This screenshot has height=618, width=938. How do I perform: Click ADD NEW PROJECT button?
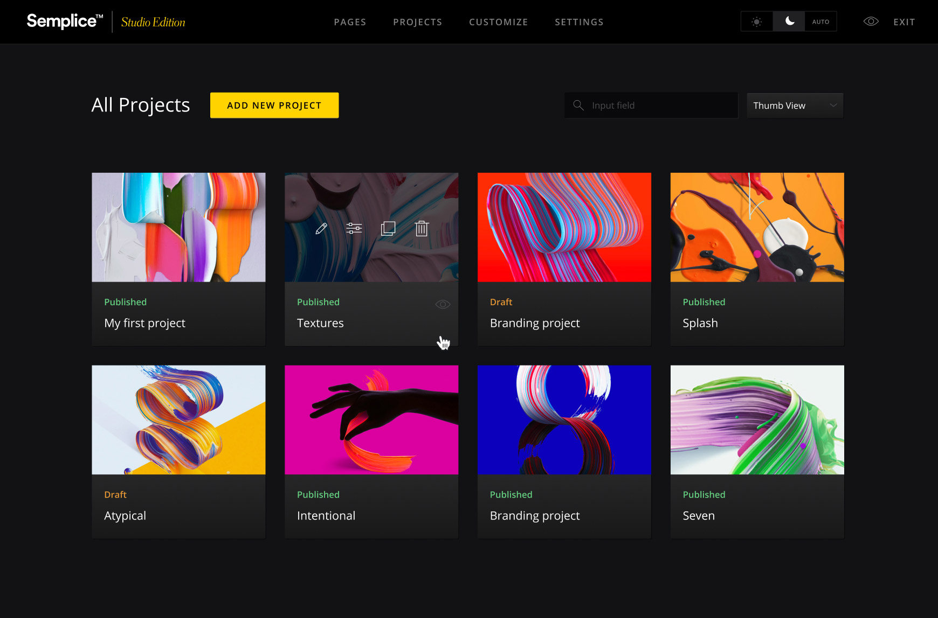click(x=274, y=105)
